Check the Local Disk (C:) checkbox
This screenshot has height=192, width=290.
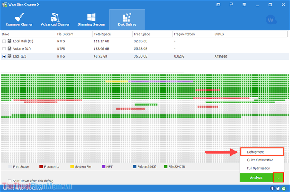4,41
